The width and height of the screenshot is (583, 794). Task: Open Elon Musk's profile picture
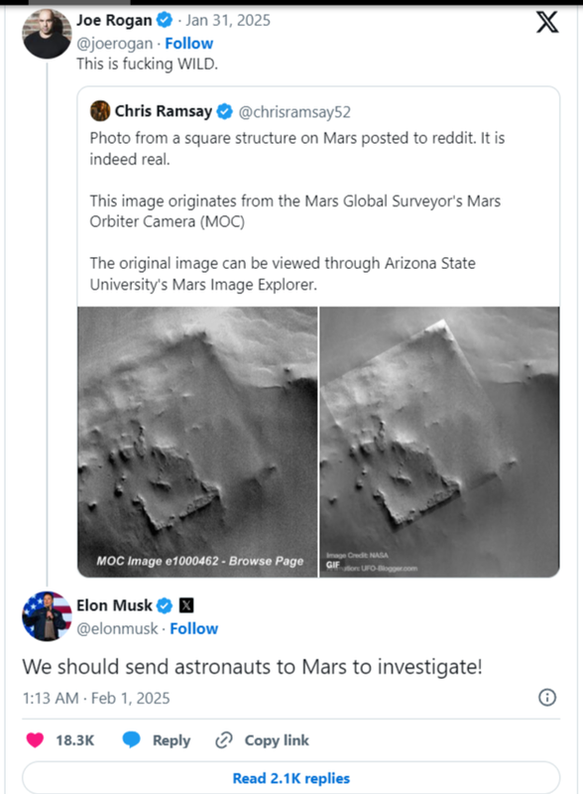47,615
